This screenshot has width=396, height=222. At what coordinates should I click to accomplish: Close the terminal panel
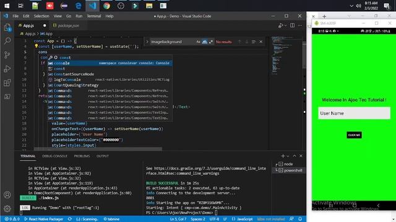click(301, 156)
